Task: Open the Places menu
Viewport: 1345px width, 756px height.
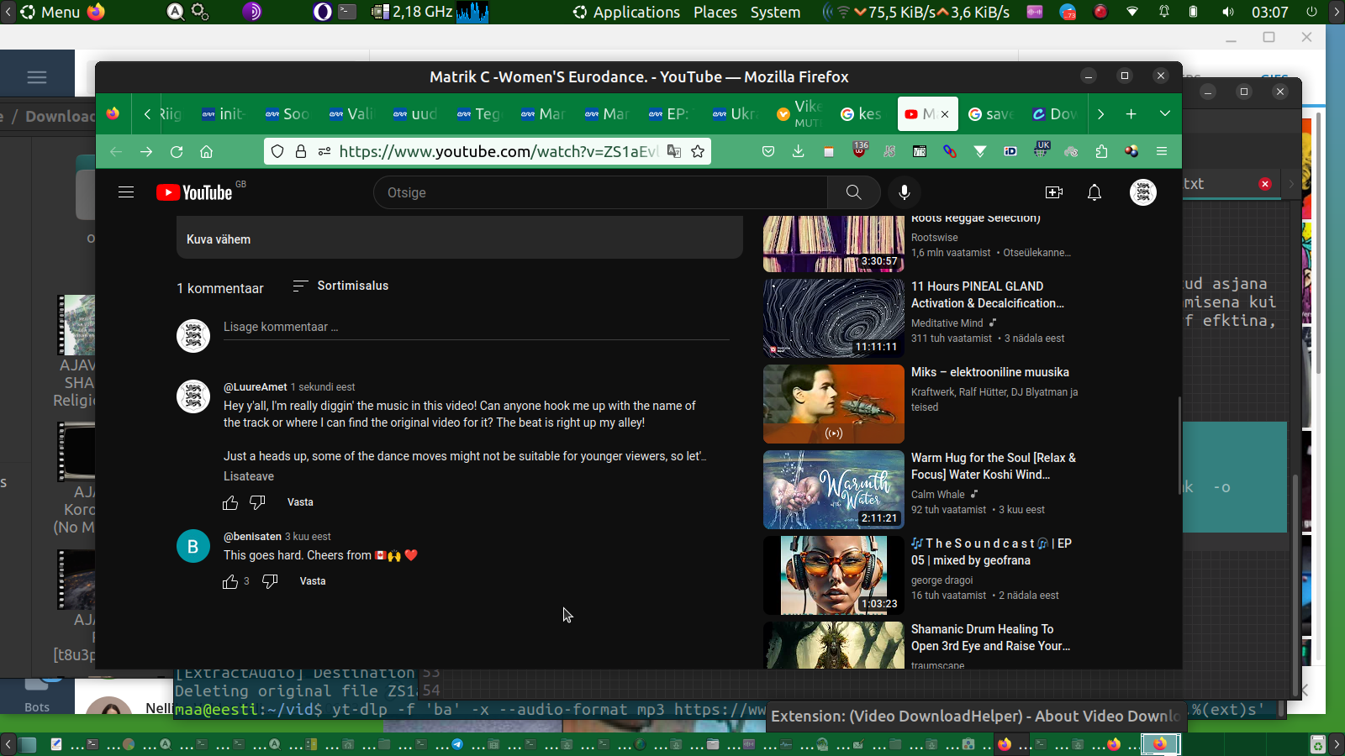Action: coord(715,12)
